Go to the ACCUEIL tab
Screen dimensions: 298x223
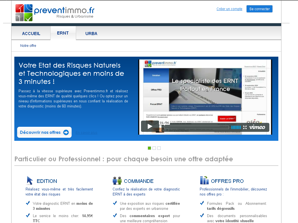point(31,34)
